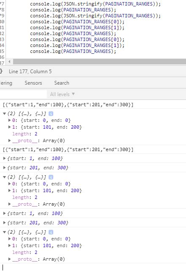Image resolution: width=186 pixels, height=273 pixels.
Task: Click info icon on second logged array
Action: 51,177
